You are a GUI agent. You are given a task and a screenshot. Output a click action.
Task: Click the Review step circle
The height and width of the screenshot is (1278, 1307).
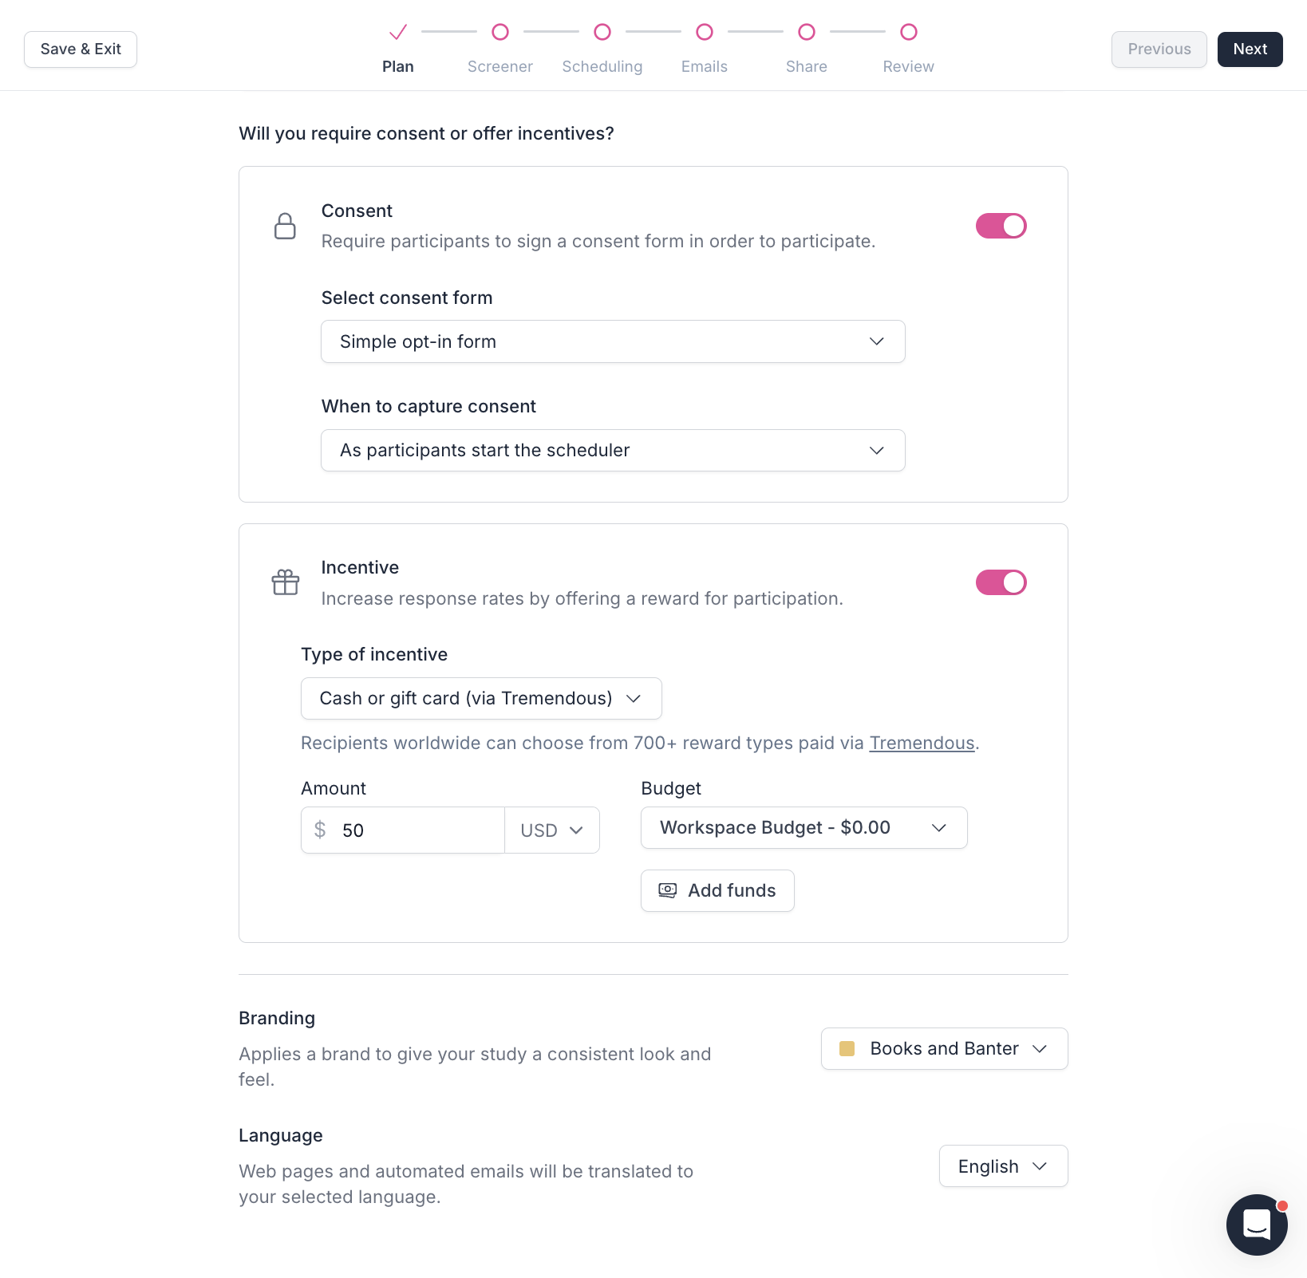(908, 32)
